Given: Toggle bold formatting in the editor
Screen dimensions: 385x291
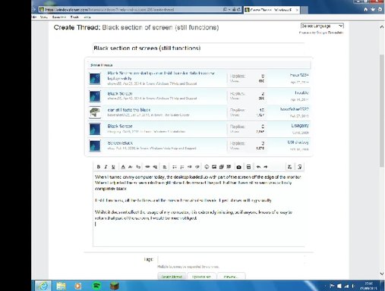Looking at the screenshot, I should pyautogui.click(x=99, y=167).
